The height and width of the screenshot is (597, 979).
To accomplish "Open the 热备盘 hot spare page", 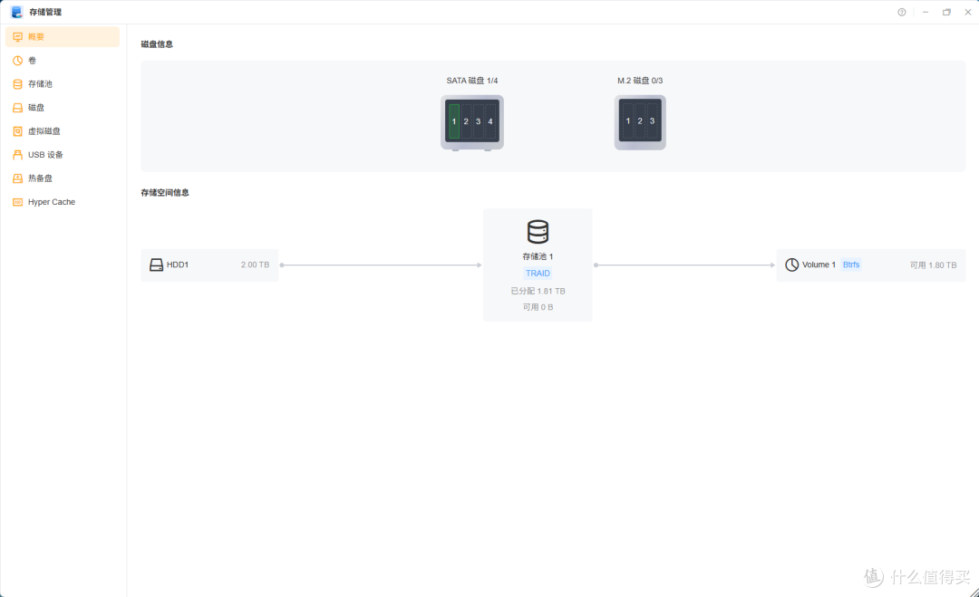I will pos(63,178).
